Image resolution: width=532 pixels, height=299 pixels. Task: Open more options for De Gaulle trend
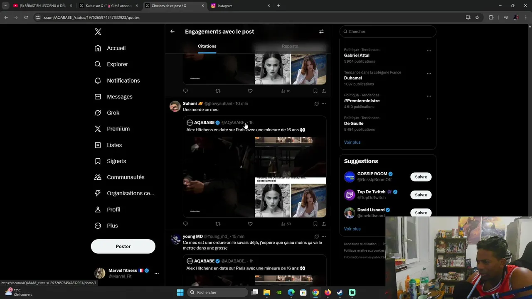(x=429, y=119)
